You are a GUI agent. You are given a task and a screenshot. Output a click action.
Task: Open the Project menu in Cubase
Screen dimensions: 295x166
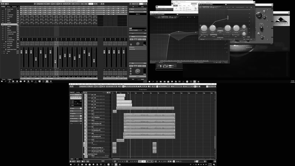coord(78,84)
